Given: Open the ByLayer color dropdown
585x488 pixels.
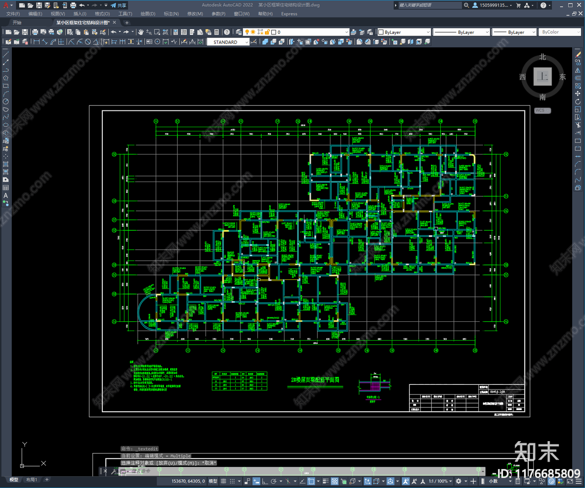Looking at the screenshot, I should tap(428, 32).
